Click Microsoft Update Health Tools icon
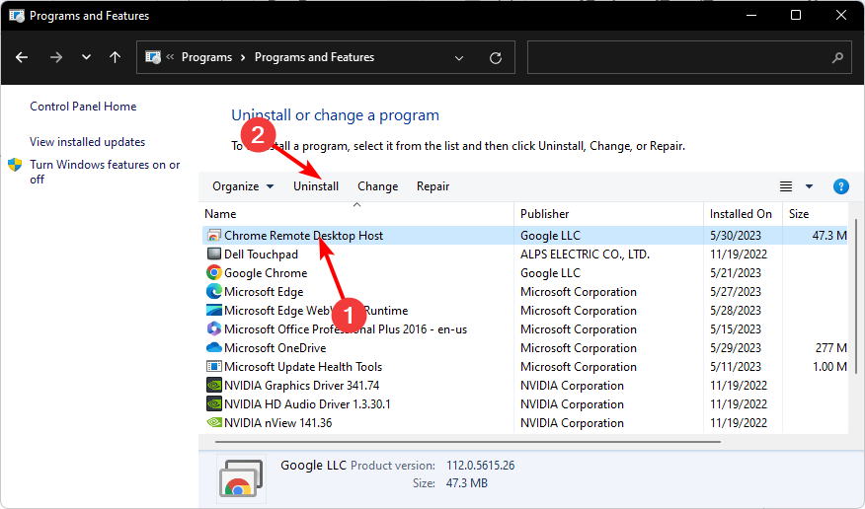 [213, 366]
